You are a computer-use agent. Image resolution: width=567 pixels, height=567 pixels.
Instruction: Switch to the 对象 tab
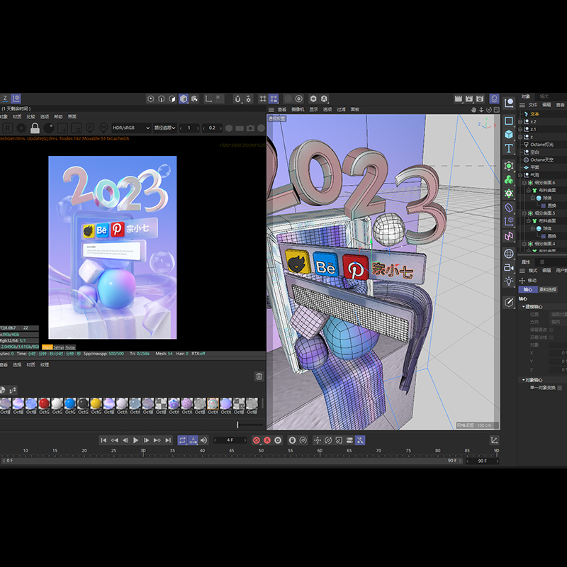526,96
